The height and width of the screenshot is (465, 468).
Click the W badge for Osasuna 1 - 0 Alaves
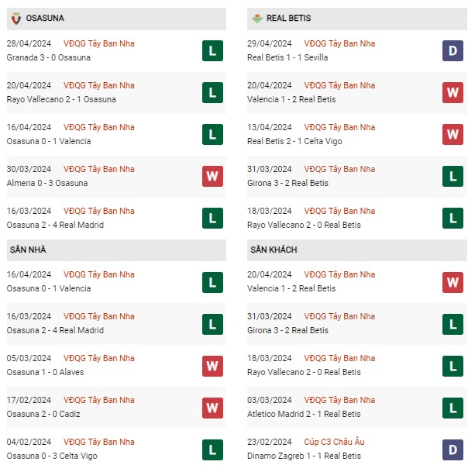click(x=212, y=366)
